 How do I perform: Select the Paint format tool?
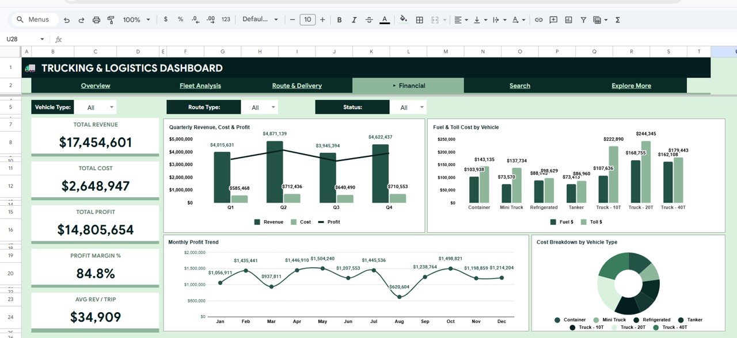tap(111, 19)
